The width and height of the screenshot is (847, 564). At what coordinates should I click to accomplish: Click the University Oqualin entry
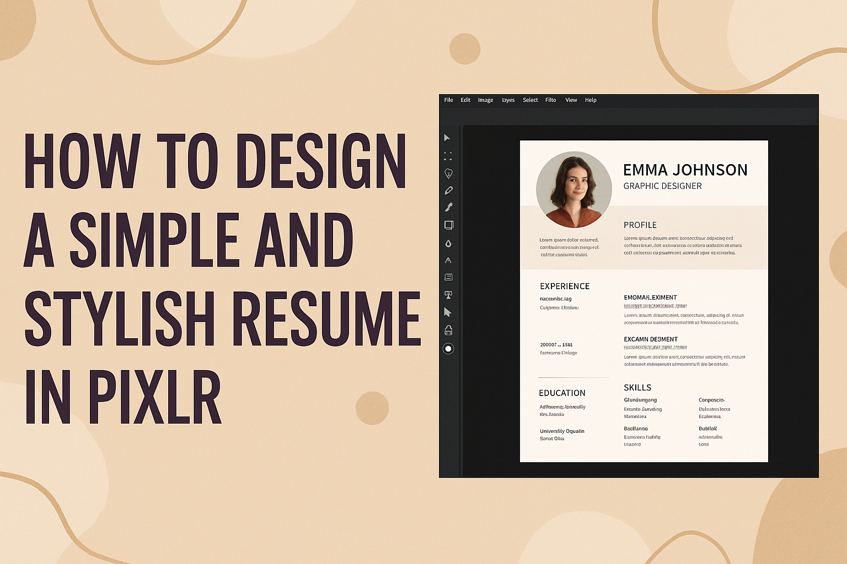pyautogui.click(x=562, y=431)
